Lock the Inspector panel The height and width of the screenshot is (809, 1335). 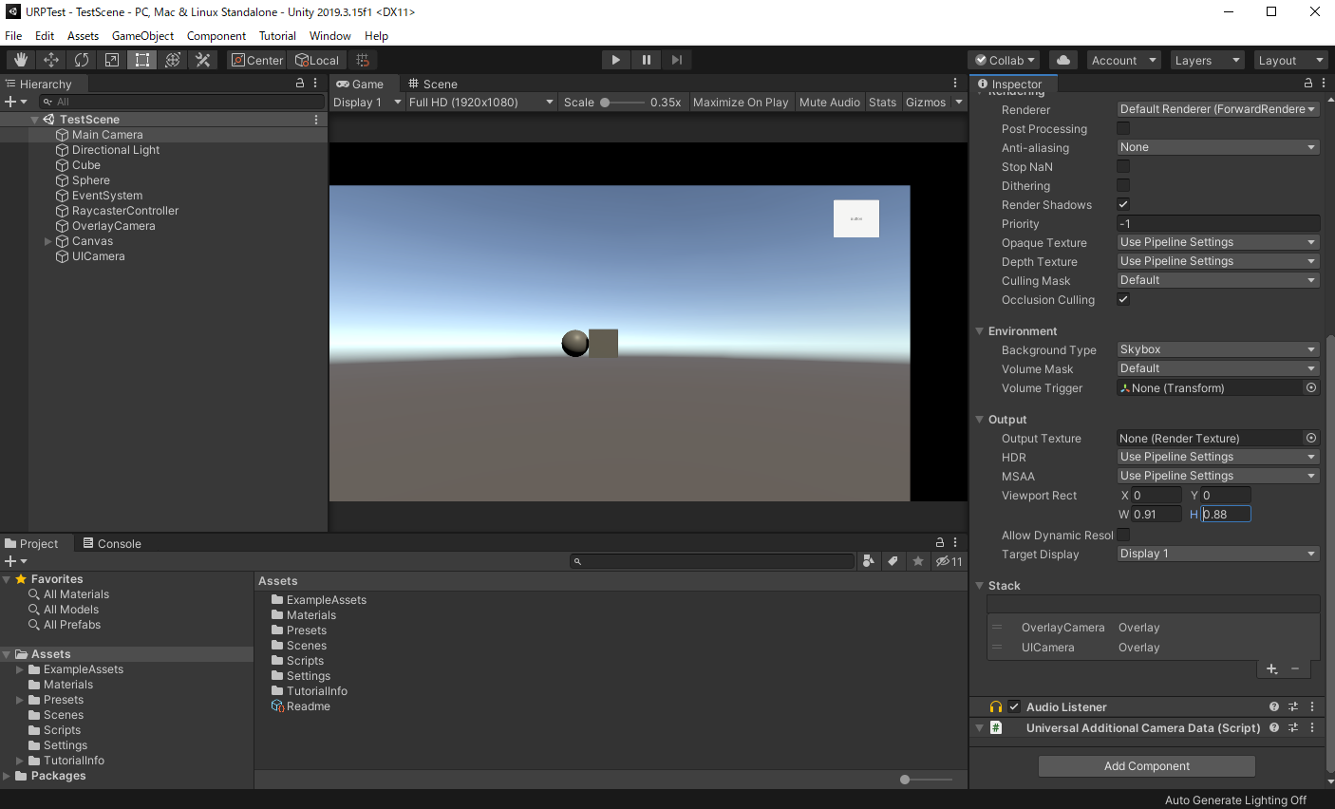point(1307,84)
